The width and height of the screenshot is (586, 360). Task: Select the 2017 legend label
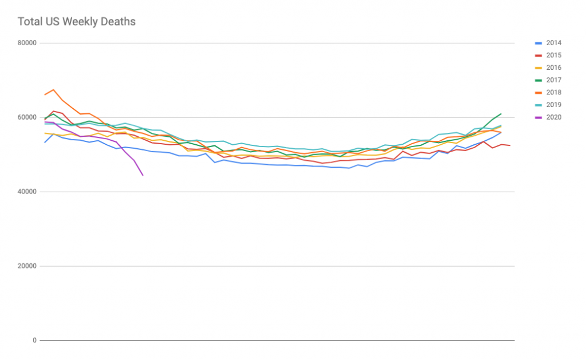553,80
